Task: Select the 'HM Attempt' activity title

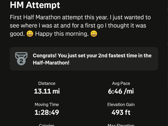Action: (35, 5)
